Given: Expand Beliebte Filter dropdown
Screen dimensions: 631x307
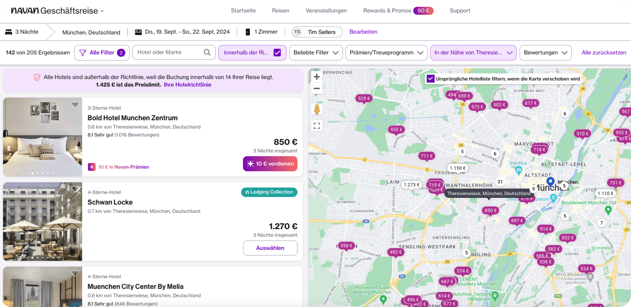Looking at the screenshot, I should (x=316, y=53).
